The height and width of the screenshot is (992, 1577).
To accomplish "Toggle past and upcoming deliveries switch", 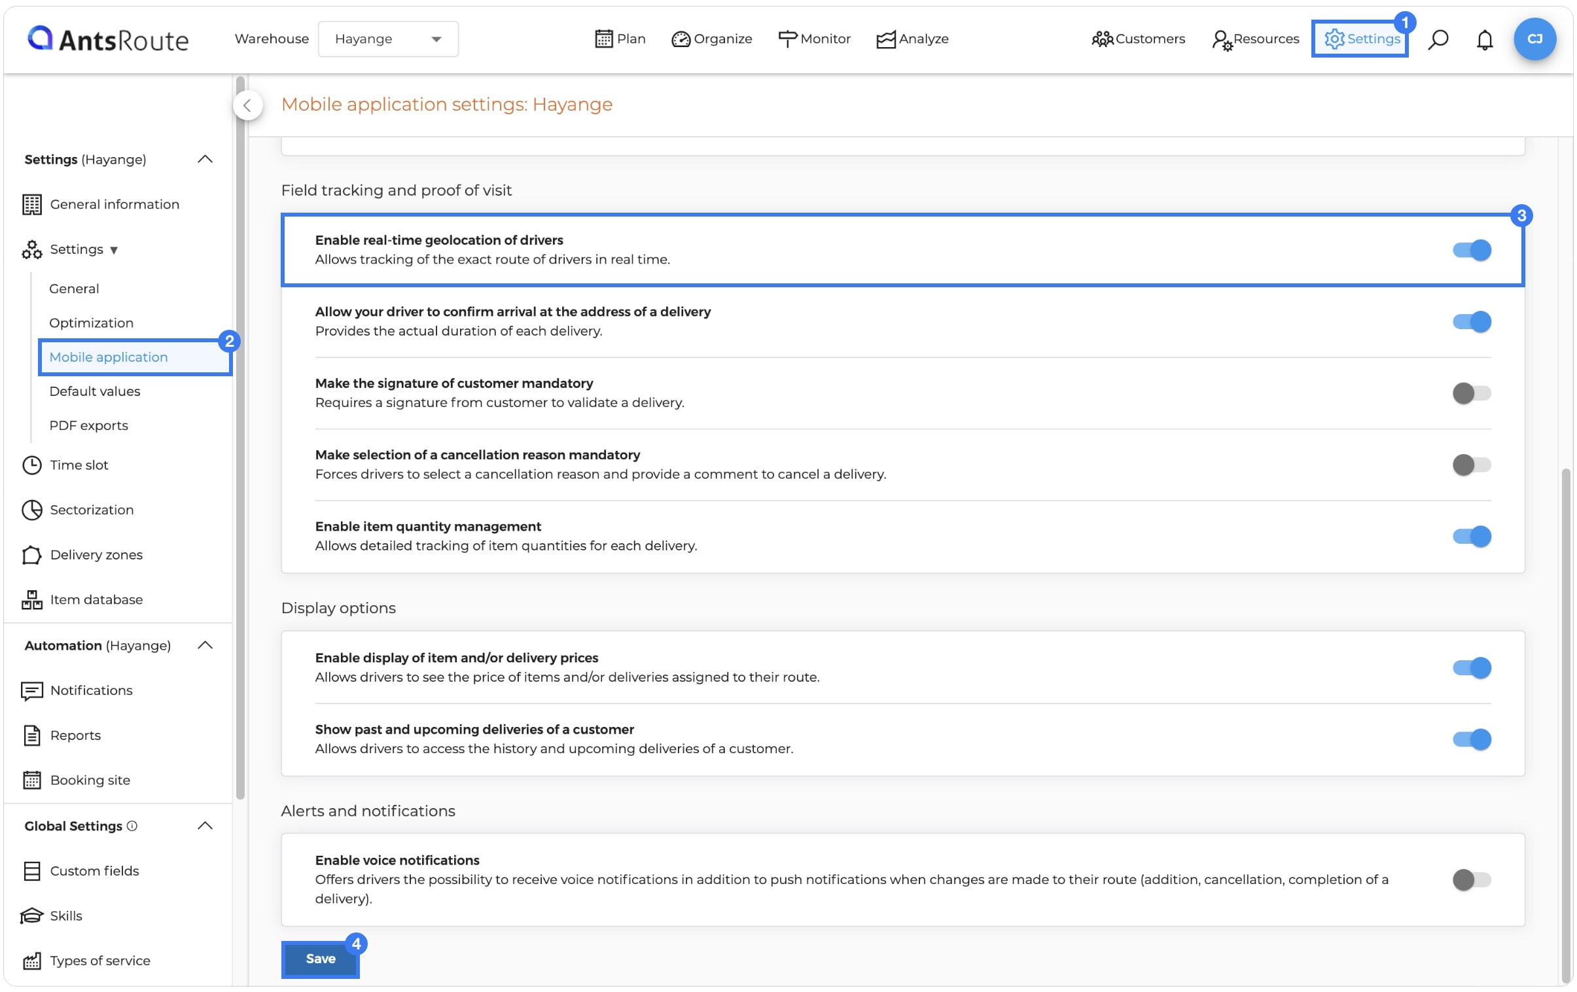I will [x=1471, y=739].
